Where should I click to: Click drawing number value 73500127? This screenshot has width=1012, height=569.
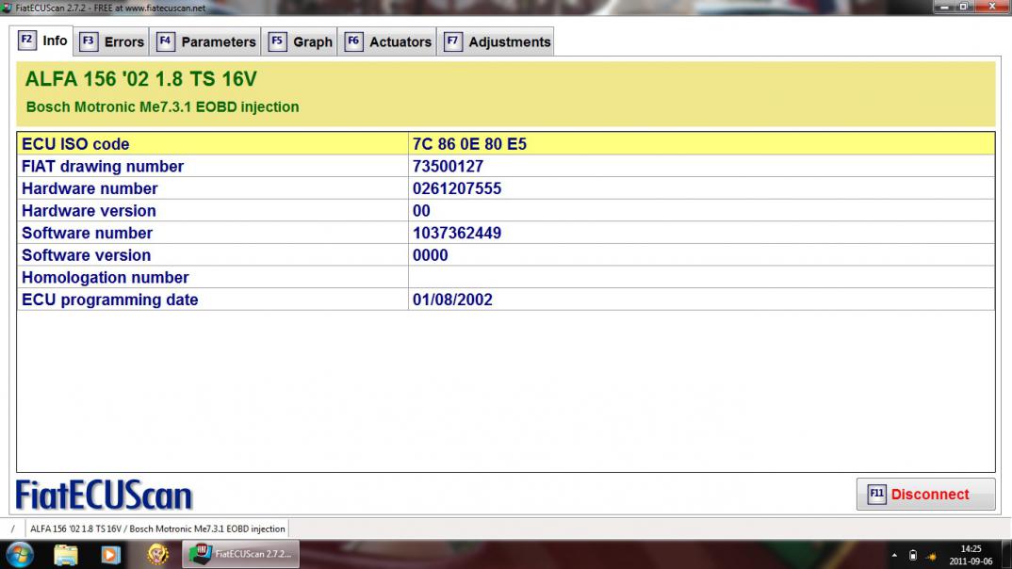448,167
